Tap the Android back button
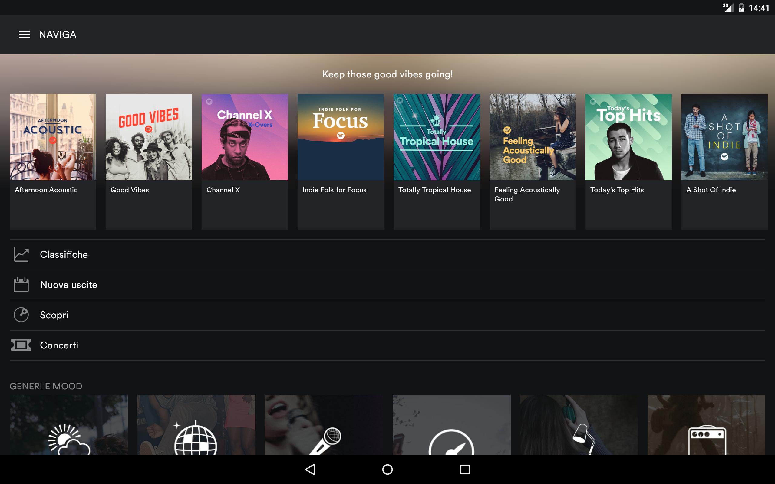Viewport: 775px width, 484px height. [310, 469]
